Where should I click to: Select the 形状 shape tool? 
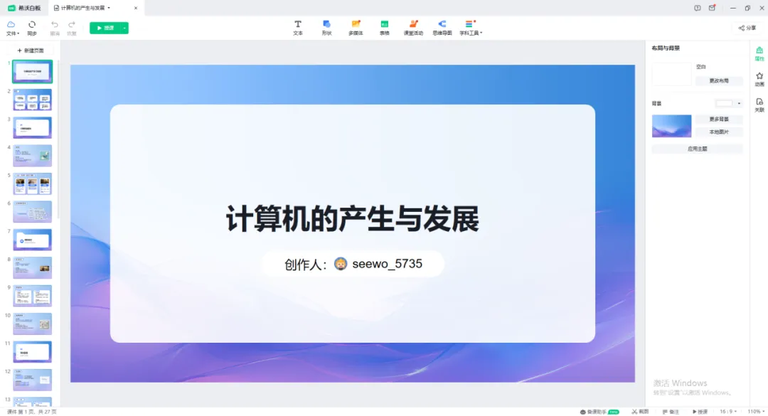pos(326,28)
